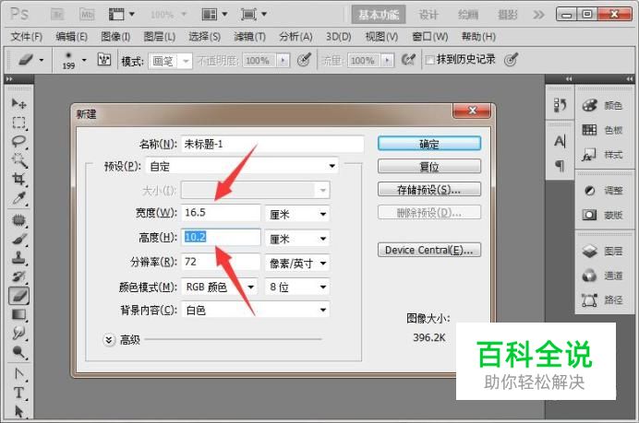Open the brush preset picker arrow
This screenshot has width=639, height=423.
click(84, 60)
